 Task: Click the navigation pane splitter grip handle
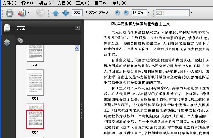pos(82,111)
